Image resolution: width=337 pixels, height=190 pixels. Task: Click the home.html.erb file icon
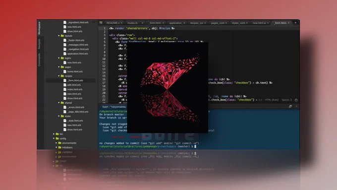click(65, 71)
